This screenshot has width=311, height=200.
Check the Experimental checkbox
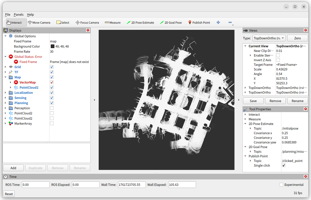(x=281, y=185)
